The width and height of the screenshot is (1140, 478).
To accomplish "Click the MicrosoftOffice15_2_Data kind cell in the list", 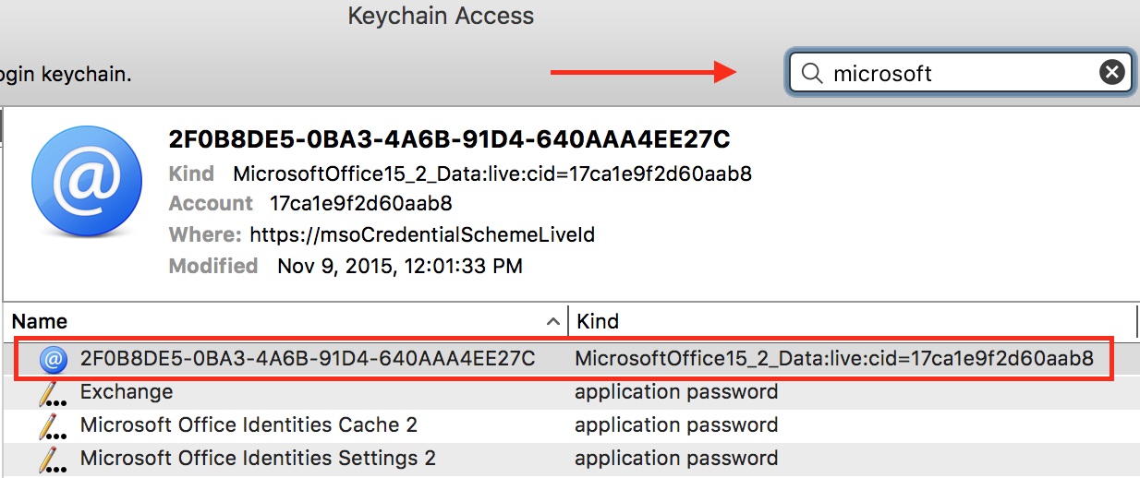I will coord(833,359).
